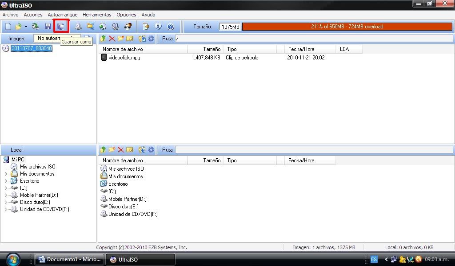Sort image list by LBA column header

(x=349, y=49)
